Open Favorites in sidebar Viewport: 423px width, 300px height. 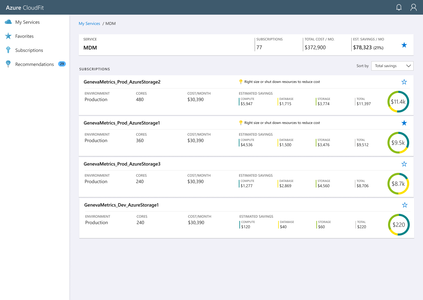click(24, 36)
